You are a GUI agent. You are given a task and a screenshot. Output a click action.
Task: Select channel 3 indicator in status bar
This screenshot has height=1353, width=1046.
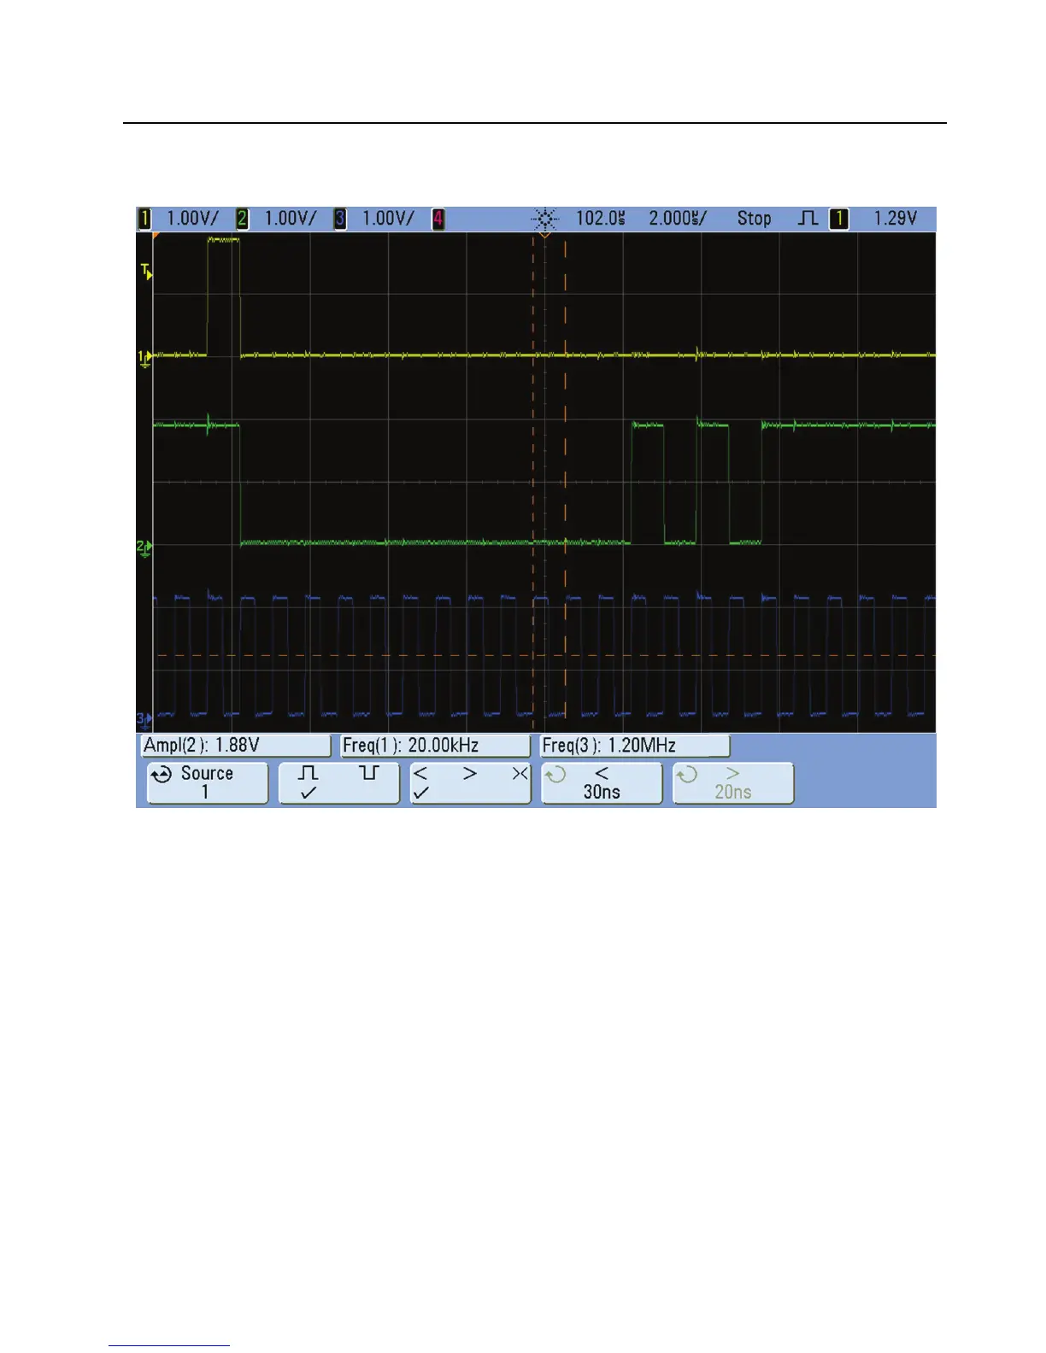340,219
